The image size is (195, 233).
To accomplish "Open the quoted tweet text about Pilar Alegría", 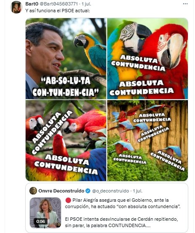I will (123, 203).
